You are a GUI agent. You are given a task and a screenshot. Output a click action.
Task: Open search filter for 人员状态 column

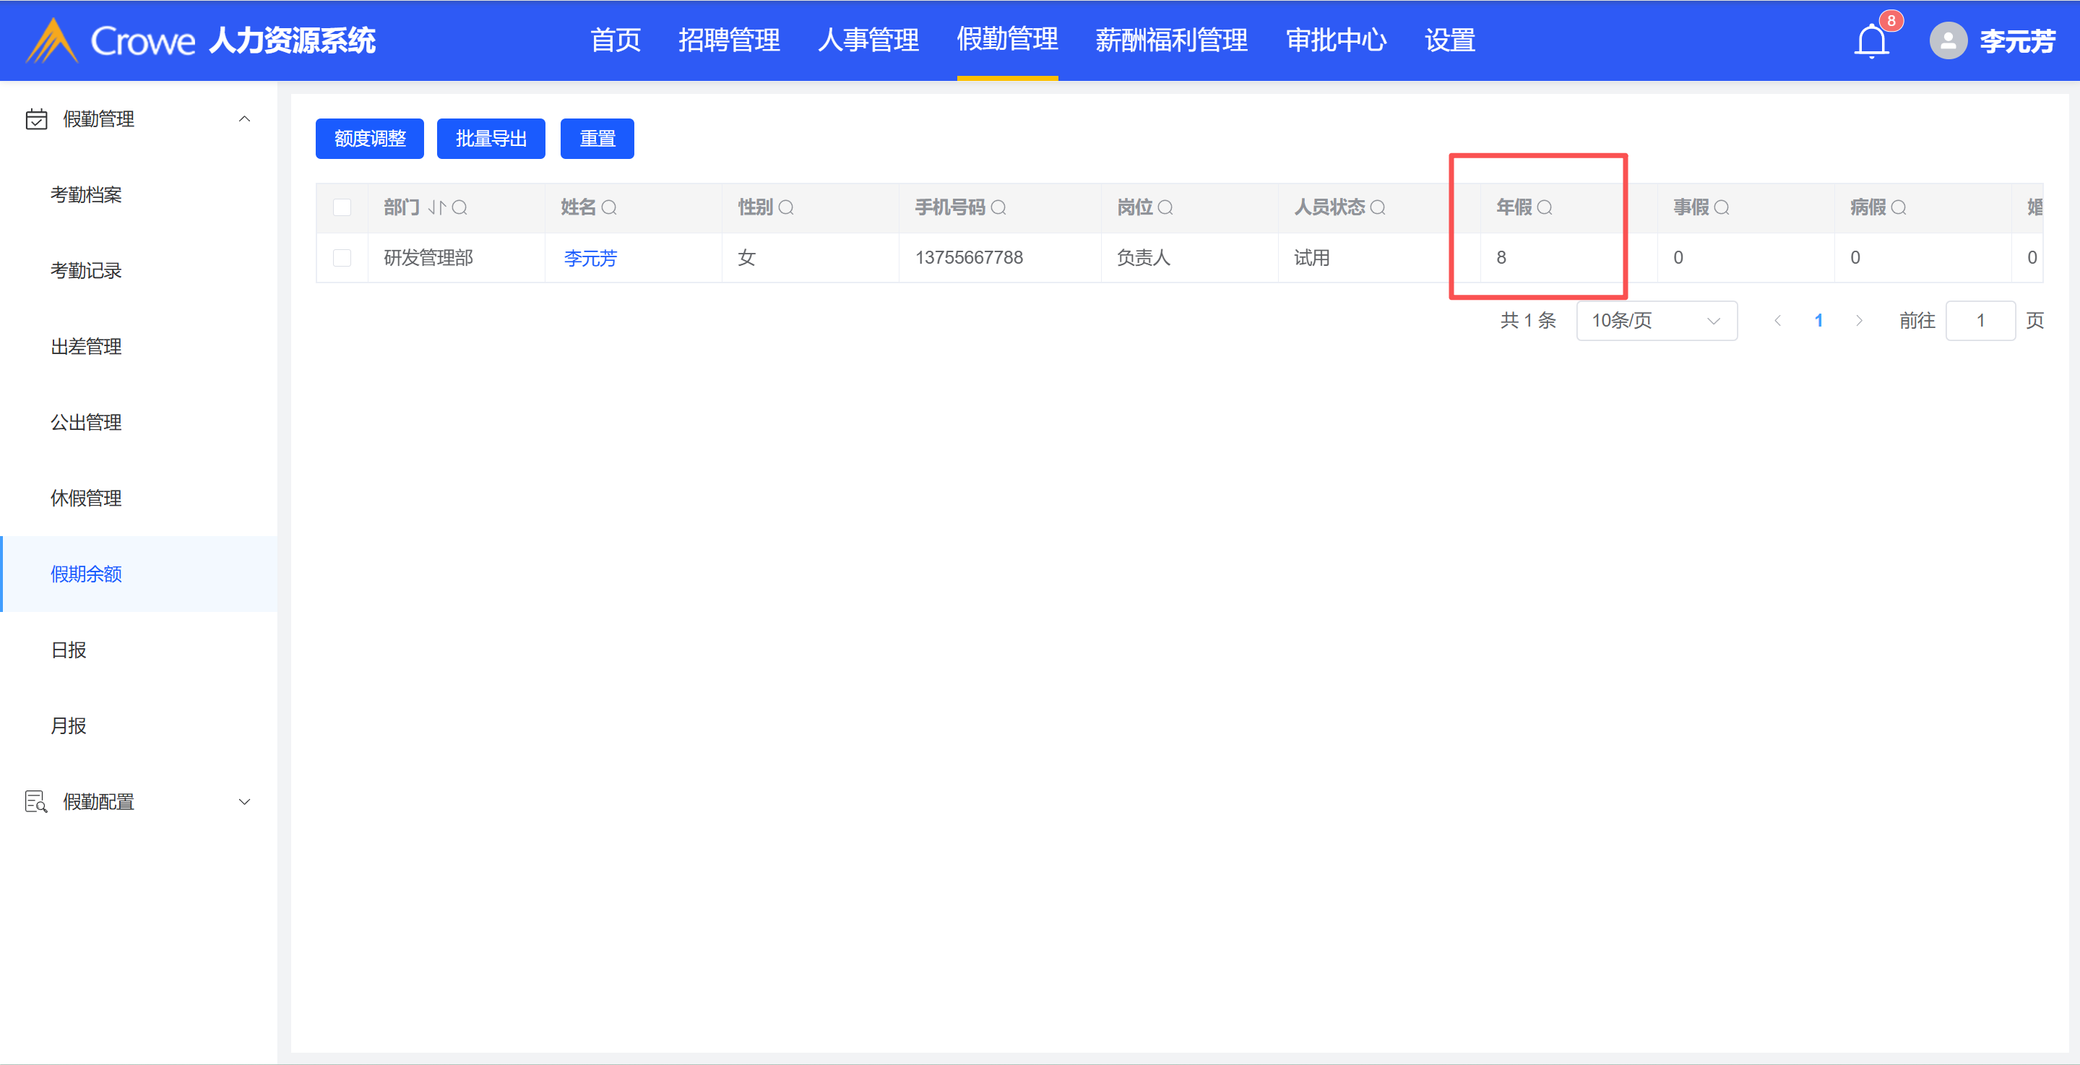tap(1378, 207)
